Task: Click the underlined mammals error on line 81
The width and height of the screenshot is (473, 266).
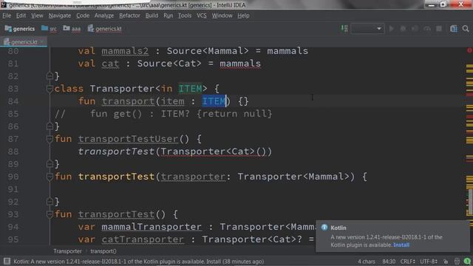Action: point(240,64)
